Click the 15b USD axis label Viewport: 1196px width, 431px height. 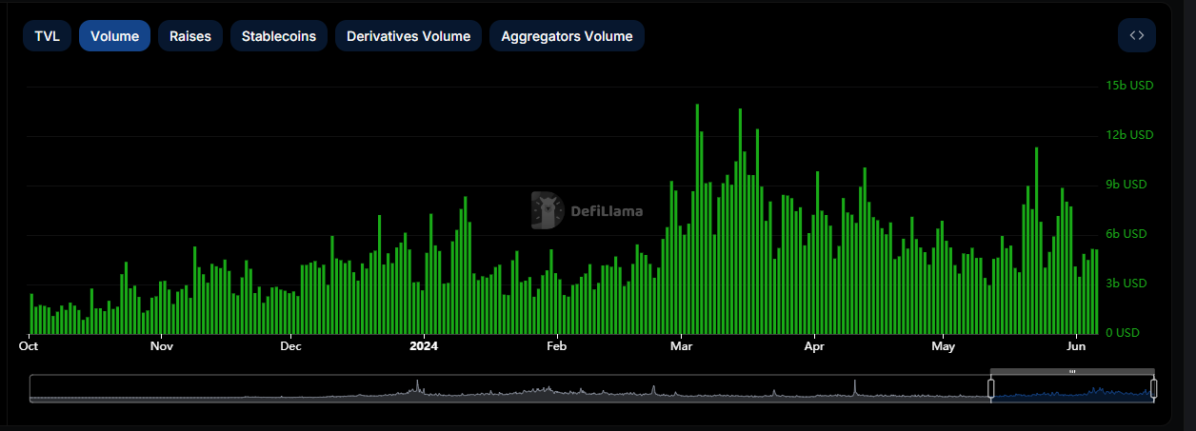pyautogui.click(x=1129, y=86)
